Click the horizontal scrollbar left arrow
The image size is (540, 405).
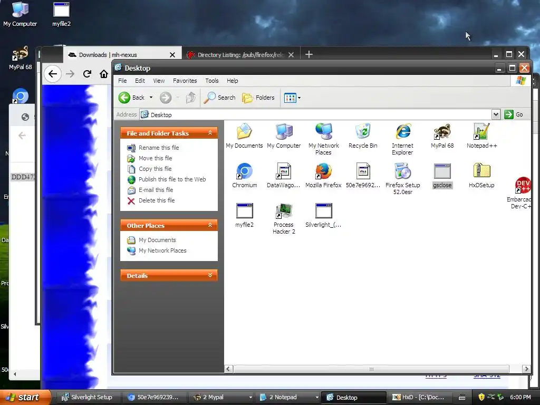228,369
